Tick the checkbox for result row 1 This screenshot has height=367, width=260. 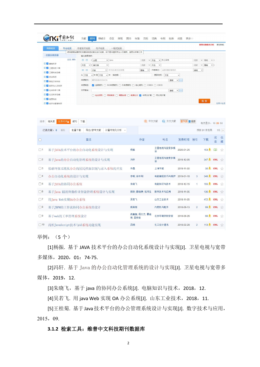(x=40, y=150)
